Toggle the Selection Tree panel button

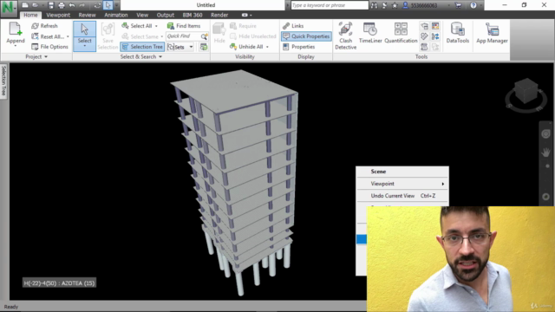pyautogui.click(x=142, y=47)
